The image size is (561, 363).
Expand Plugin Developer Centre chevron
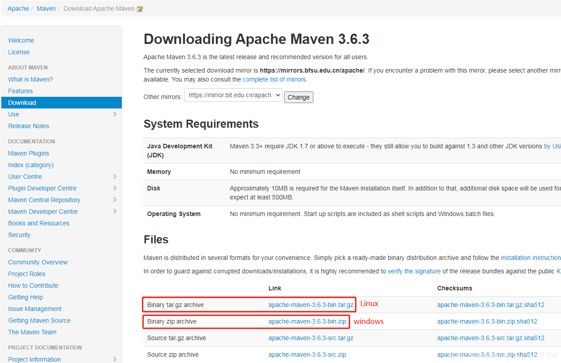[115, 188]
